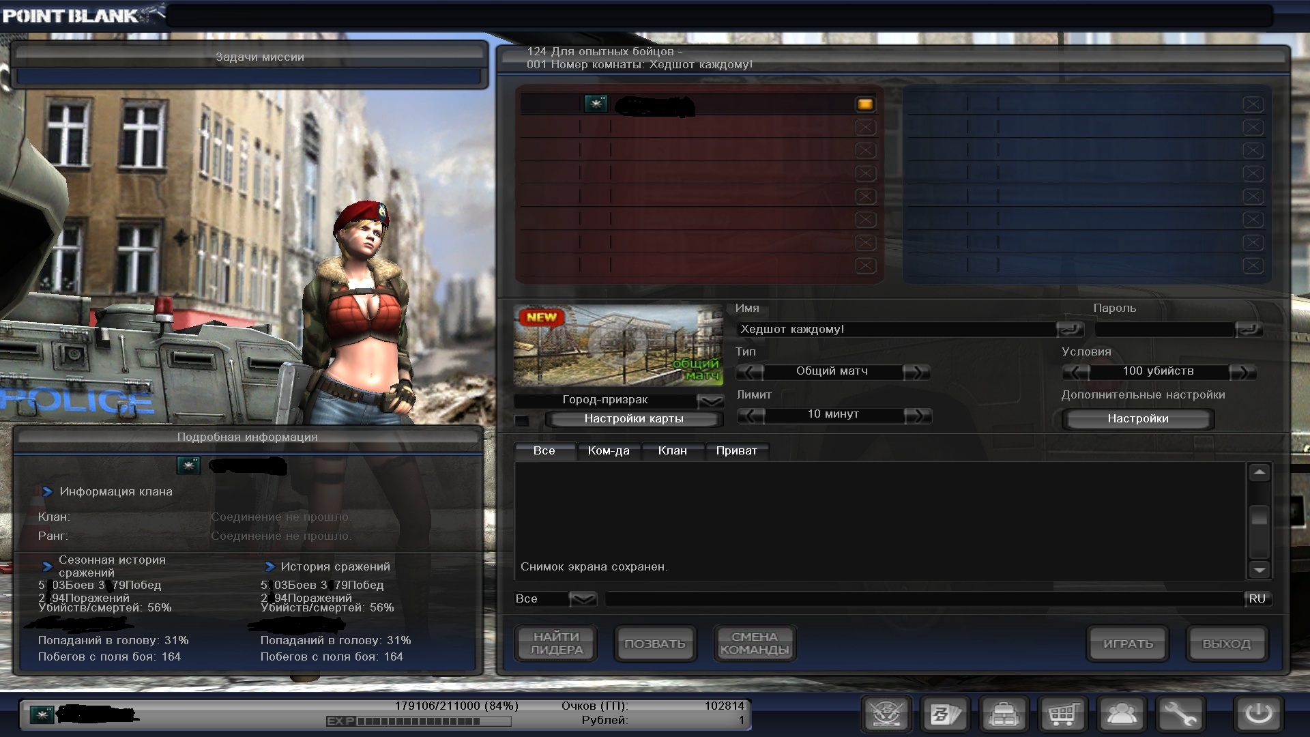Image resolution: width=1310 pixels, height=737 pixels.
Task: Open the clan emblem menu icon
Action: tap(886, 715)
